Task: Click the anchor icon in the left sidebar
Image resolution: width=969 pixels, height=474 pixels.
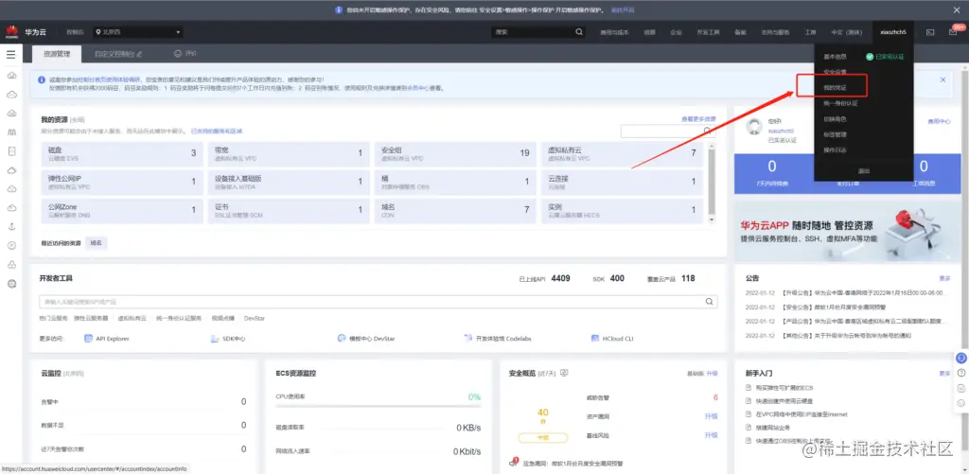Action: (11, 227)
